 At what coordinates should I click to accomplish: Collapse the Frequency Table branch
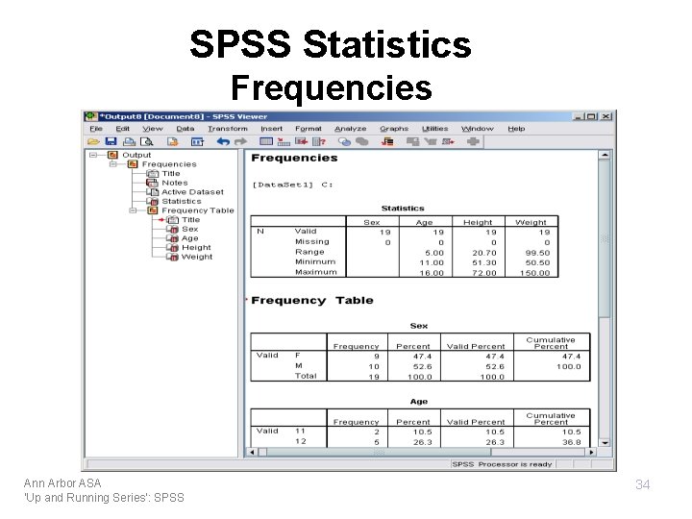pyautogui.click(x=133, y=210)
